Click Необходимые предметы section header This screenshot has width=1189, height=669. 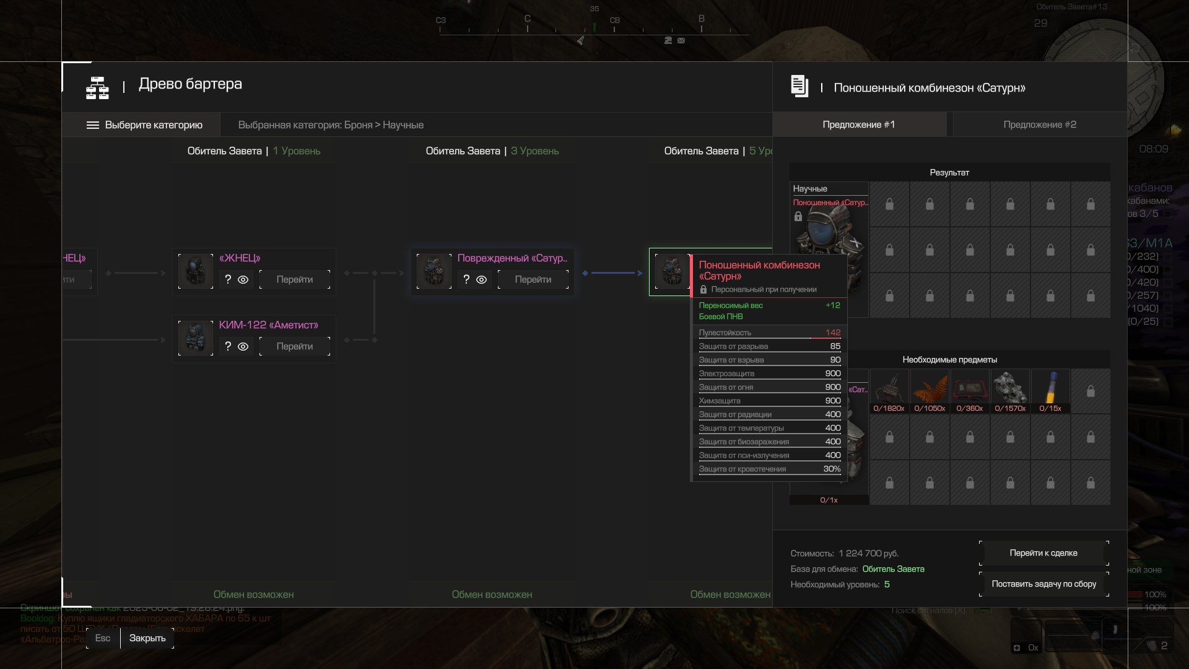[x=949, y=359]
